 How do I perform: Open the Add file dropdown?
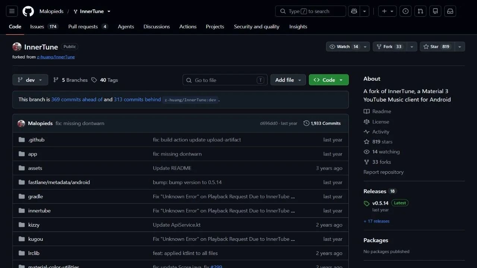pyautogui.click(x=288, y=80)
